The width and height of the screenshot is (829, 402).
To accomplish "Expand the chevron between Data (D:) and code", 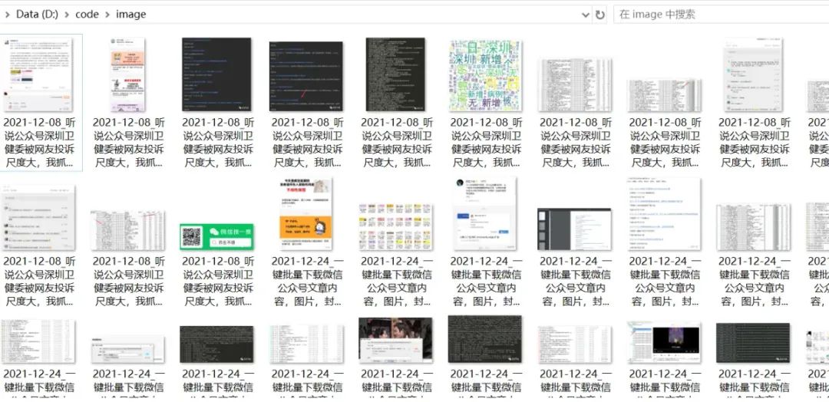I will tap(67, 15).
